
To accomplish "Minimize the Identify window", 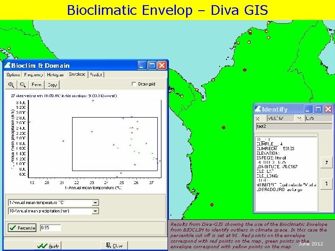I will click(308, 109).
